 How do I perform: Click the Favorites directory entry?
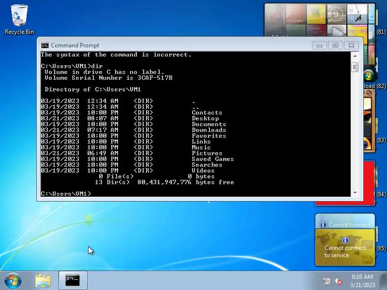coord(209,136)
